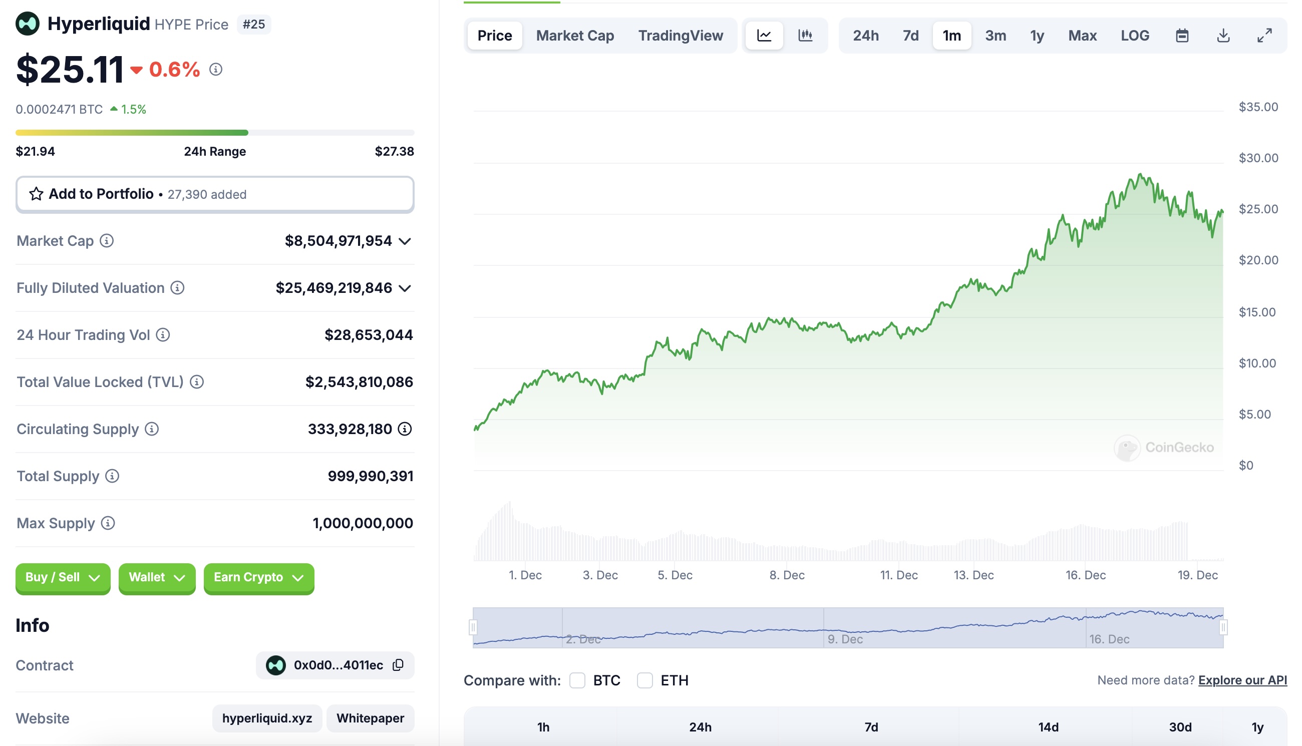Click the #25 rank badge
Viewport: 1302px width, 746px height.
pyautogui.click(x=254, y=24)
